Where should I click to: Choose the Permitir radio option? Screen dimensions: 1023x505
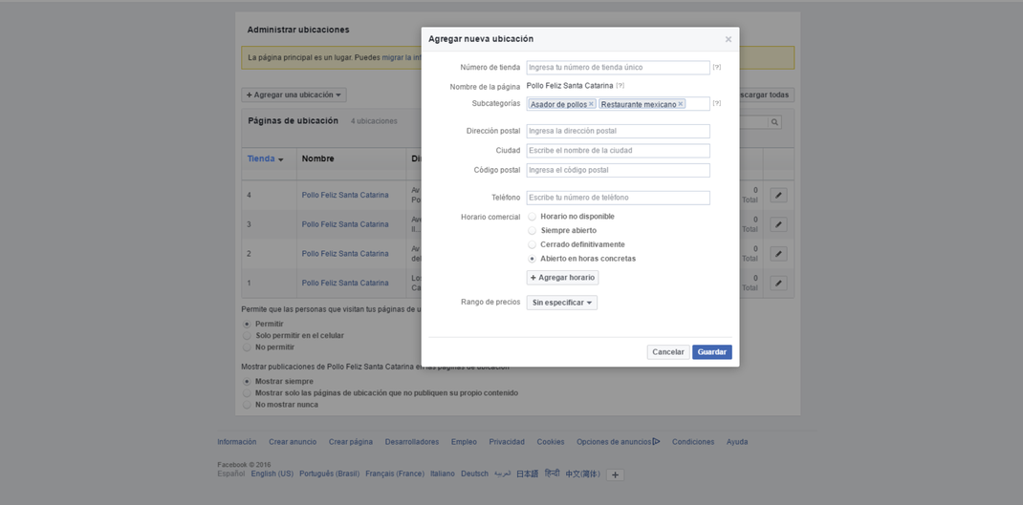click(247, 324)
